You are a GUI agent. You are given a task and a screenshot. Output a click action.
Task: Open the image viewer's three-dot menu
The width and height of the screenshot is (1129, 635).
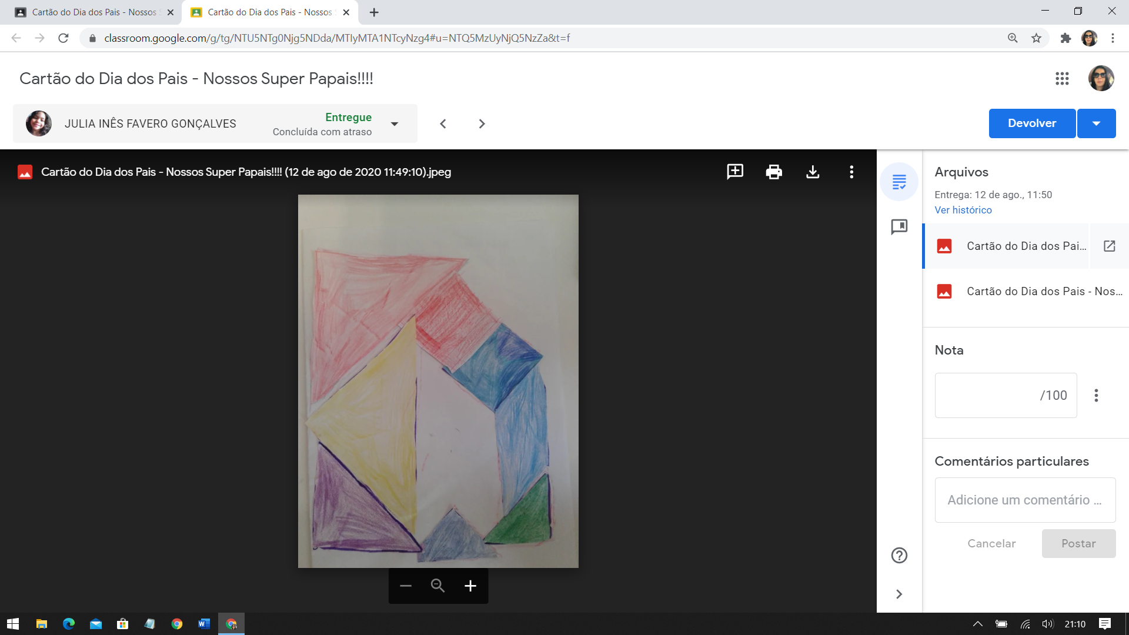point(851,172)
